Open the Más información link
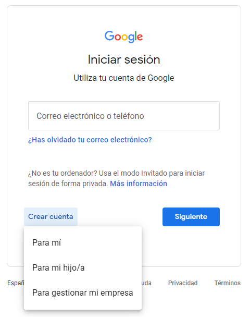This screenshot has width=250, height=317. (139, 184)
